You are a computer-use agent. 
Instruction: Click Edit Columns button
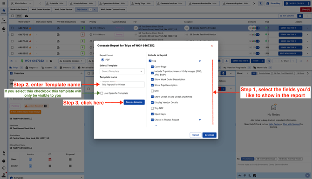[x=287, y=16]
